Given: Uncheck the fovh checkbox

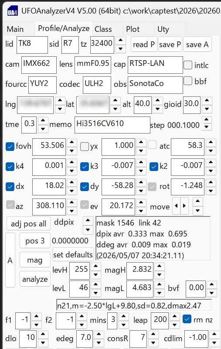Looking at the screenshot, I should (10, 147).
